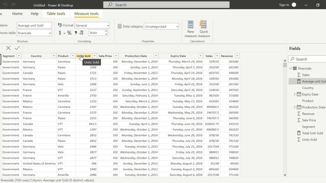Click the table scrollbar up arrow
Viewport: 326px width, 183px height.
point(285,60)
